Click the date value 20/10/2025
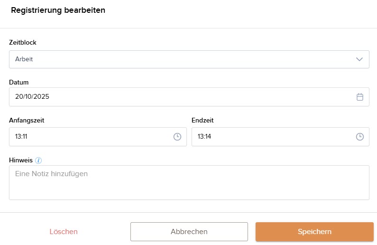This screenshot has height=245, width=377. click(32, 97)
